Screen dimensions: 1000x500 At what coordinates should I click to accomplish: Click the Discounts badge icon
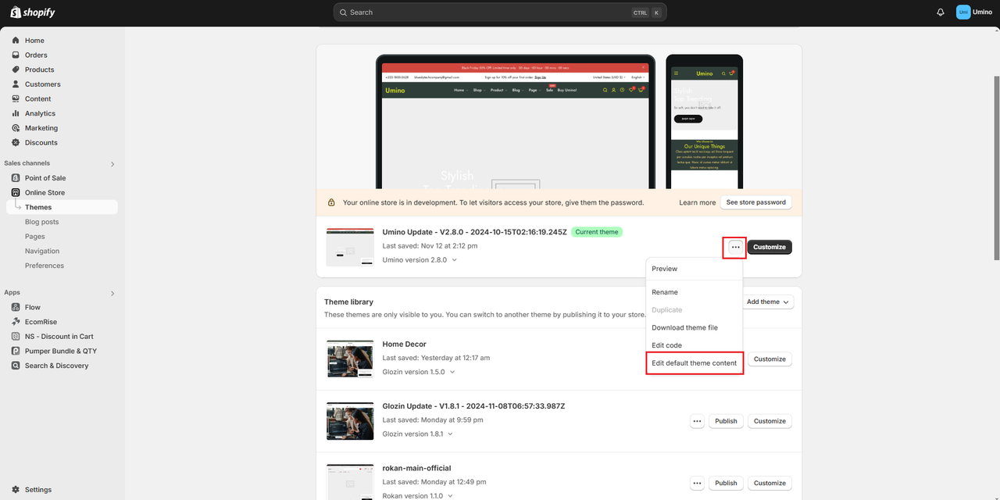pyautogui.click(x=16, y=142)
